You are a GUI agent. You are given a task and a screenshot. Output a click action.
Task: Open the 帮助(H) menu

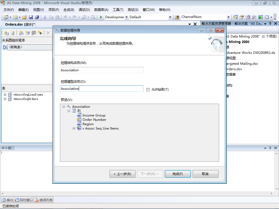tap(165, 10)
